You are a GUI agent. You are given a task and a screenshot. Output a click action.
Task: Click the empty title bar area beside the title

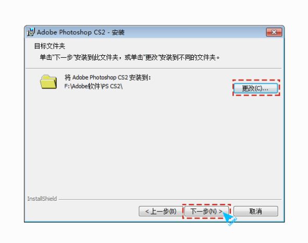194,32
